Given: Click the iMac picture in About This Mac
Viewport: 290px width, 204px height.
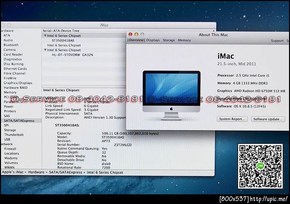Looking at the screenshot, I should (172, 95).
